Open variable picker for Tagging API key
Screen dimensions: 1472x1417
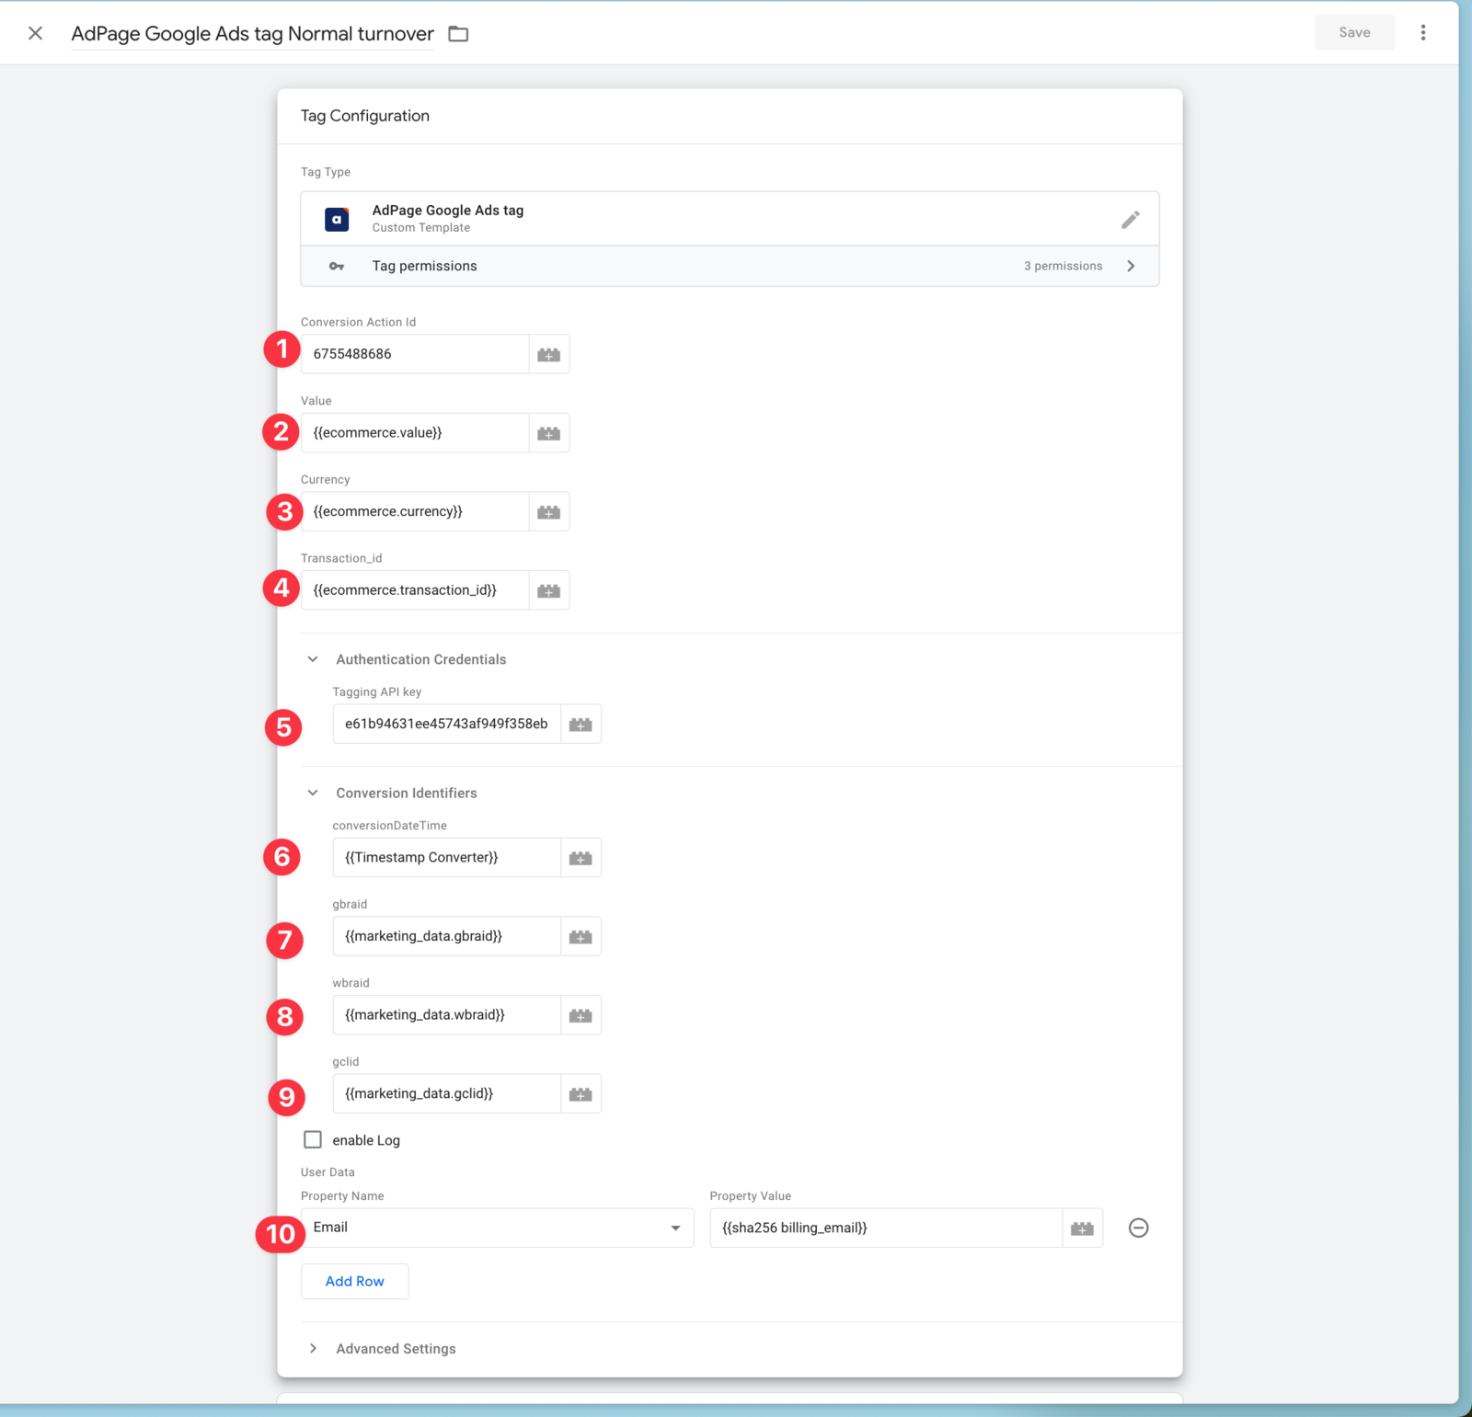(x=581, y=725)
